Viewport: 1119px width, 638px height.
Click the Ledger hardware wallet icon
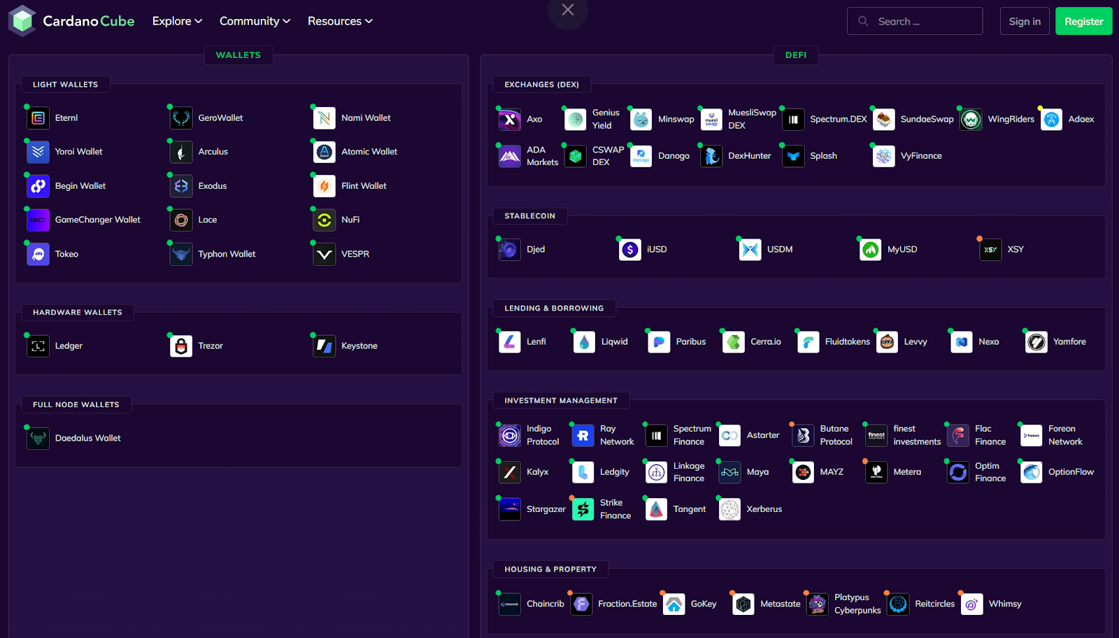pyautogui.click(x=38, y=346)
